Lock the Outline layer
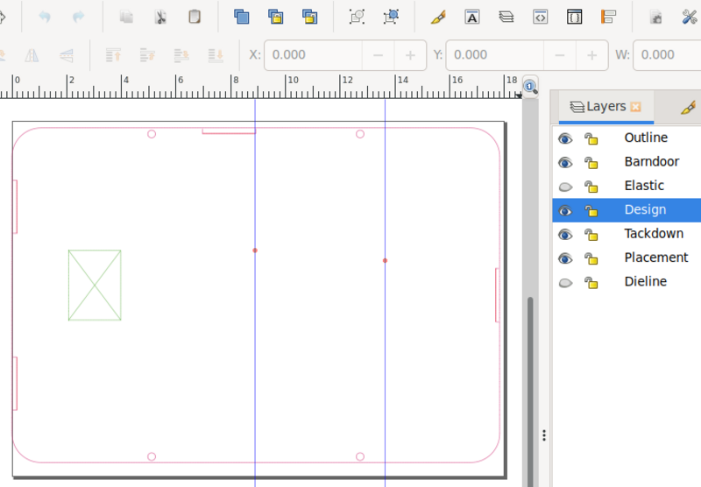701x487 pixels. point(591,138)
